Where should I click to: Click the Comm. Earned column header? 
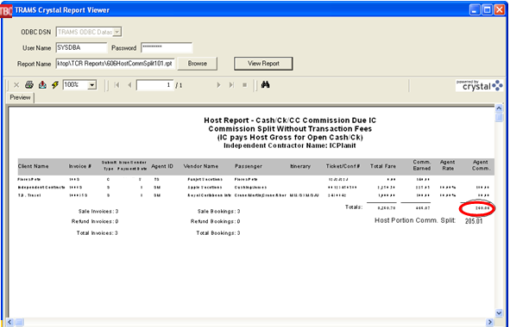tap(422, 165)
